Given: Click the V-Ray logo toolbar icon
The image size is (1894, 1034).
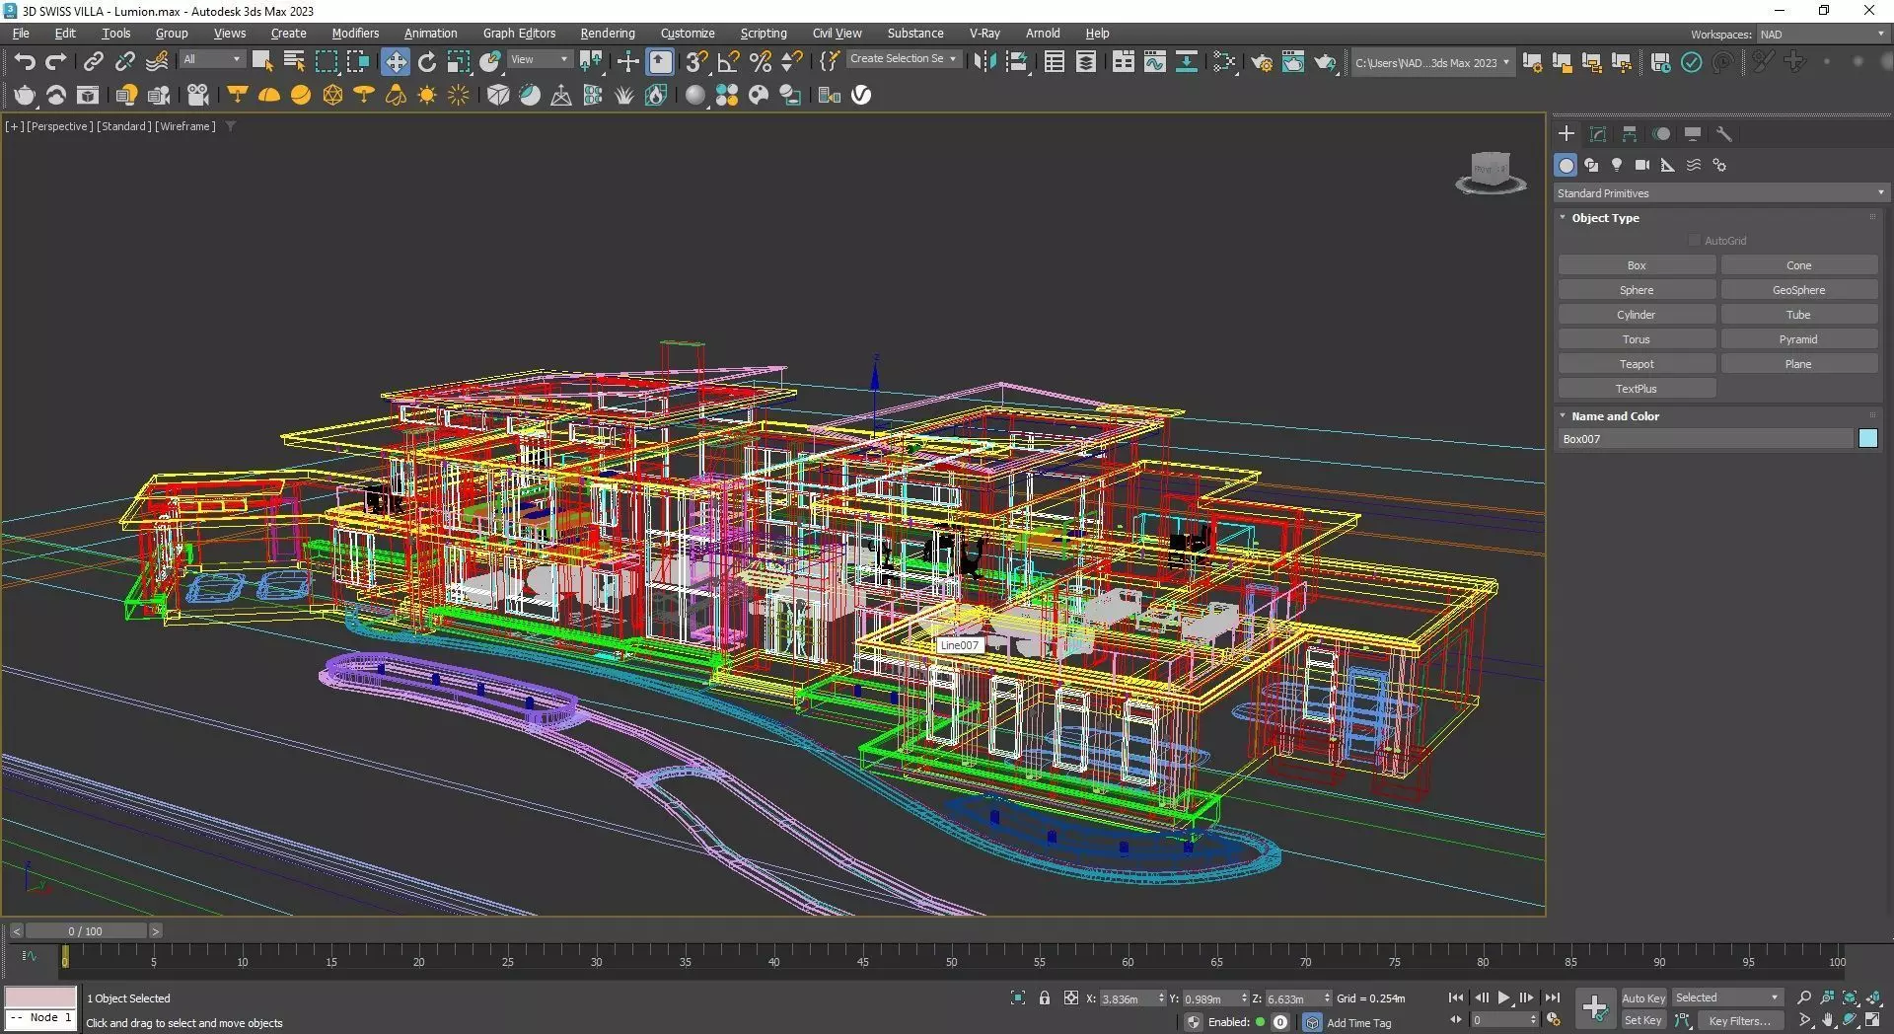Looking at the screenshot, I should [861, 95].
